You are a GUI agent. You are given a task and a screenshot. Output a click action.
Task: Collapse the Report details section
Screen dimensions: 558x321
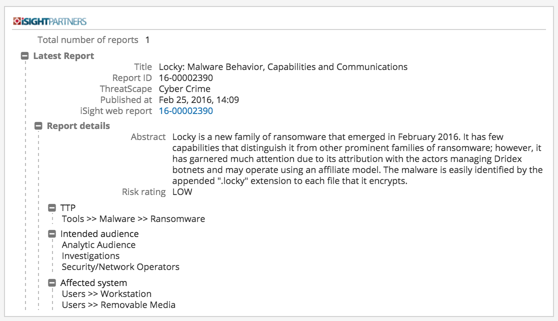(x=38, y=126)
